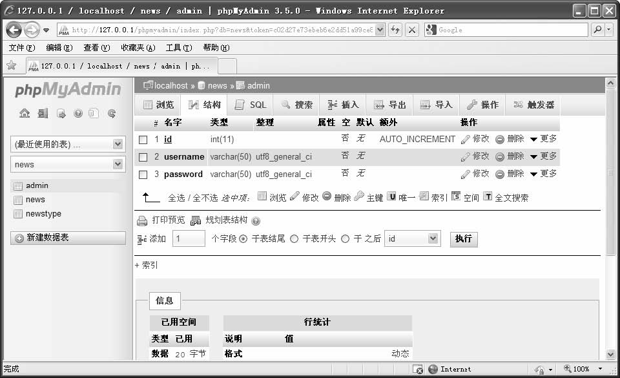
Task: Open the admin table in sidebar
Action: pos(37,186)
